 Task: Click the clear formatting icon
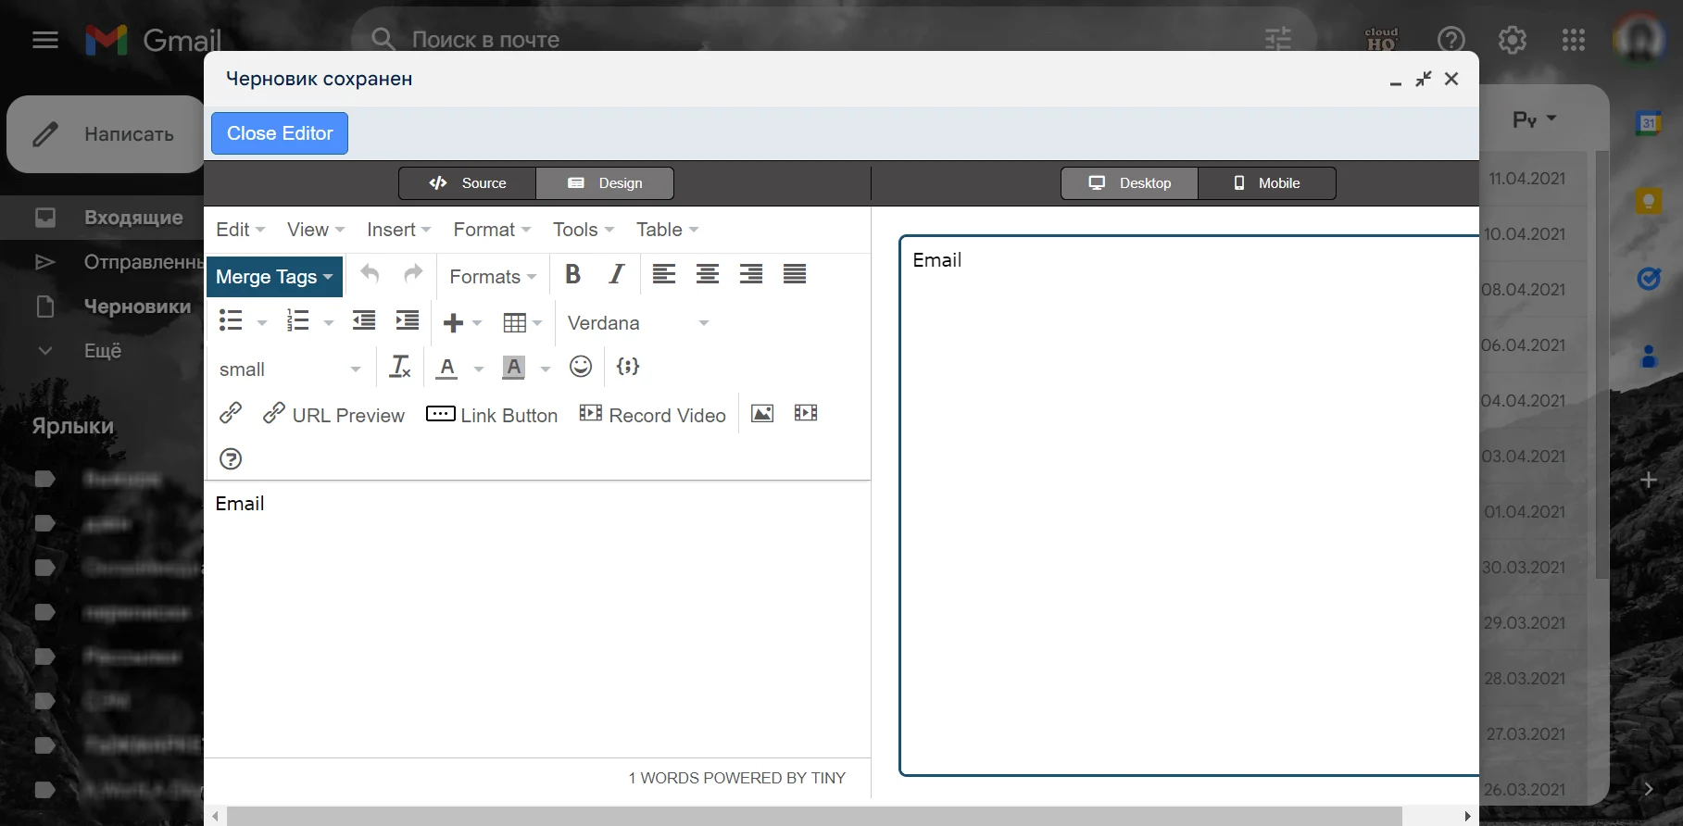[399, 368]
